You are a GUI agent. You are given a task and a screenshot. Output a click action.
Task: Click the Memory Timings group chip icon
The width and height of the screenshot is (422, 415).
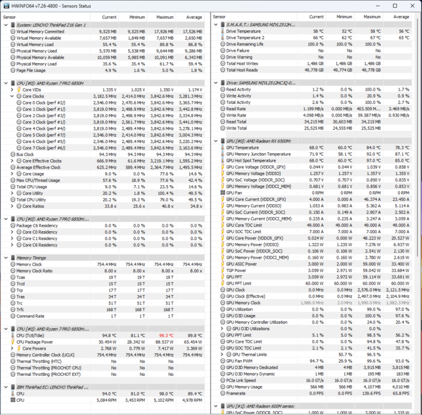[x=13, y=258]
